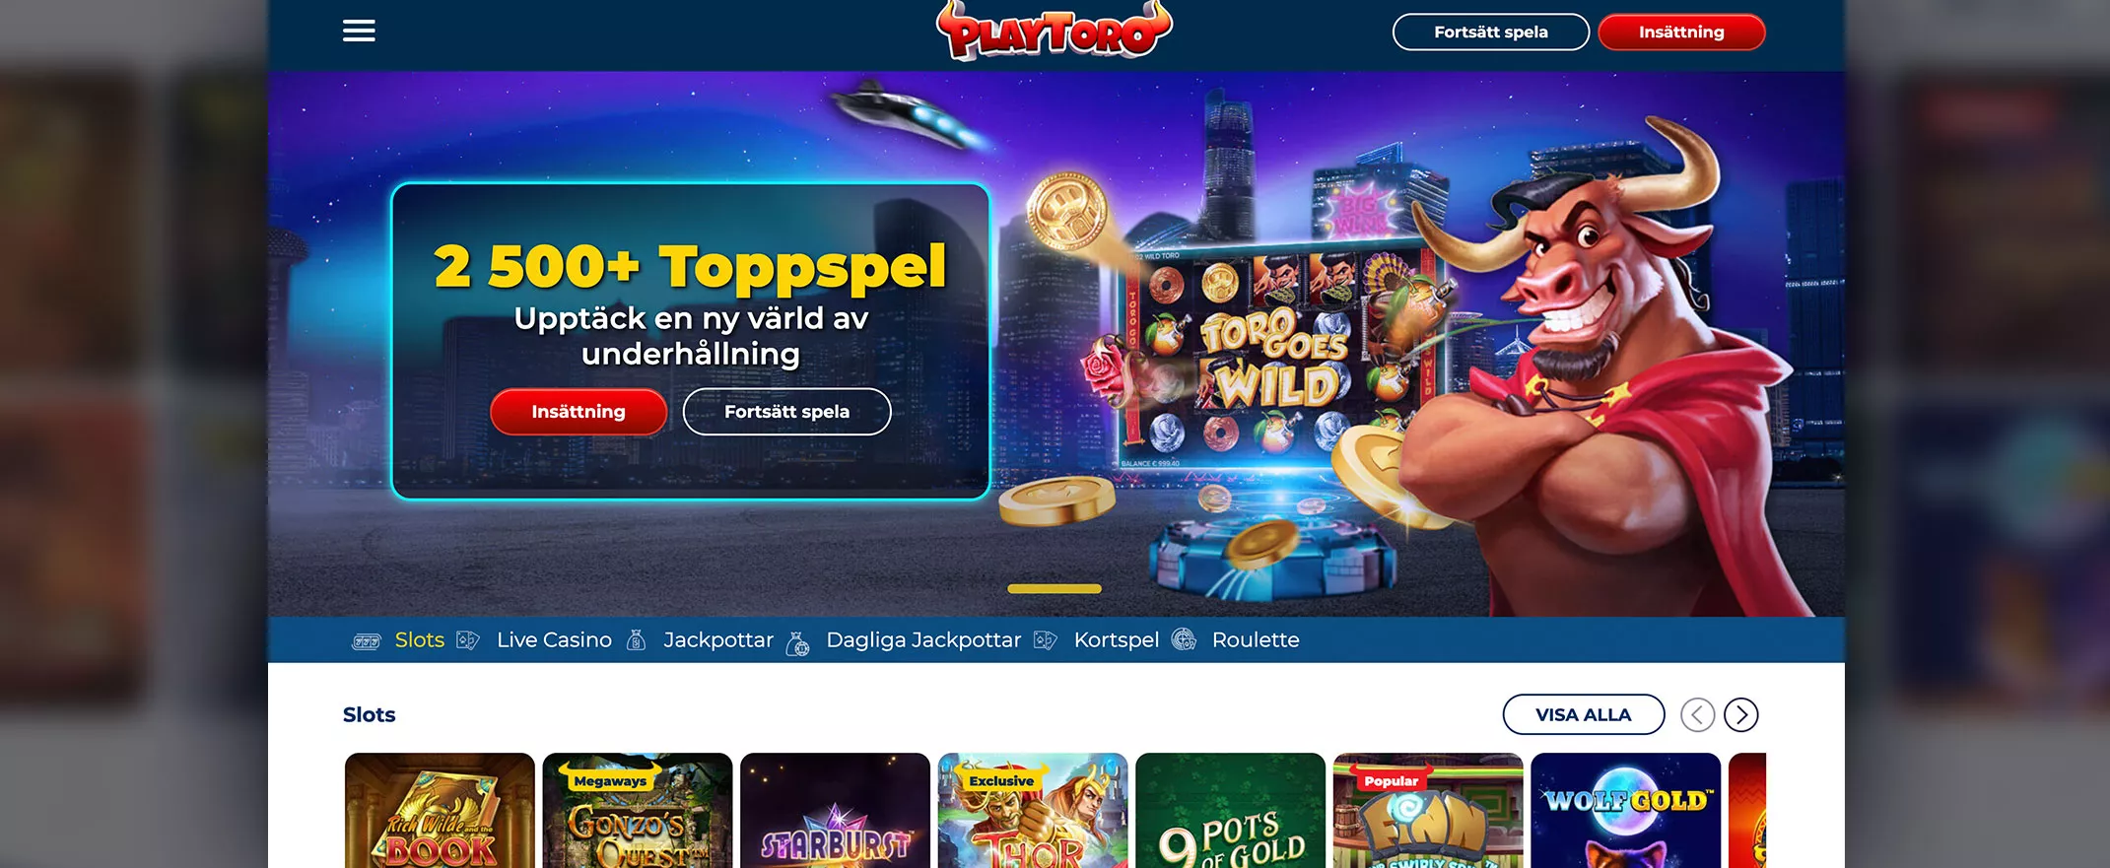Click the Jackpottar money bag icon
The height and width of the screenshot is (868, 2110).
point(637,640)
